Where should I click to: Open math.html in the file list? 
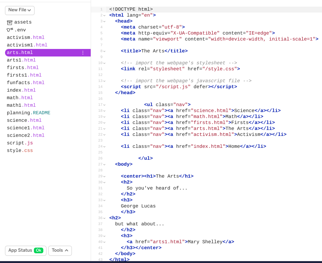click(x=20, y=98)
